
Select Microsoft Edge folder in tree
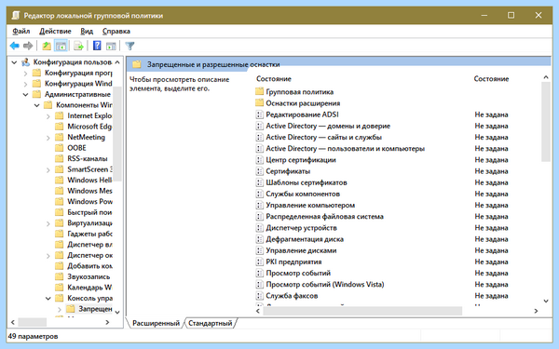pos(84,127)
